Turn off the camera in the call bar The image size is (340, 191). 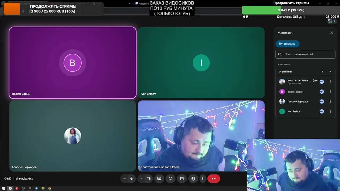click(148, 179)
